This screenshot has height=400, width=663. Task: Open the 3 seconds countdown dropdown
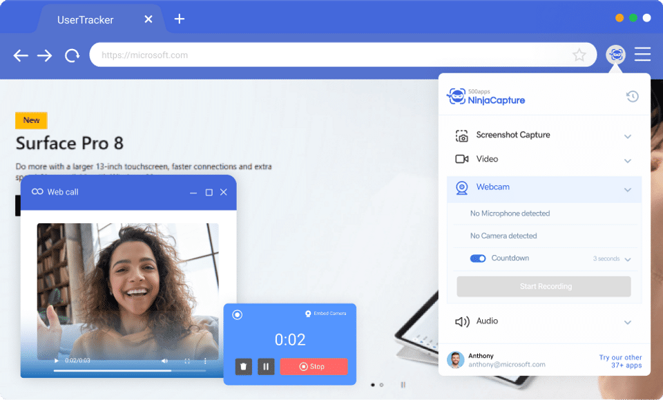[x=612, y=259]
